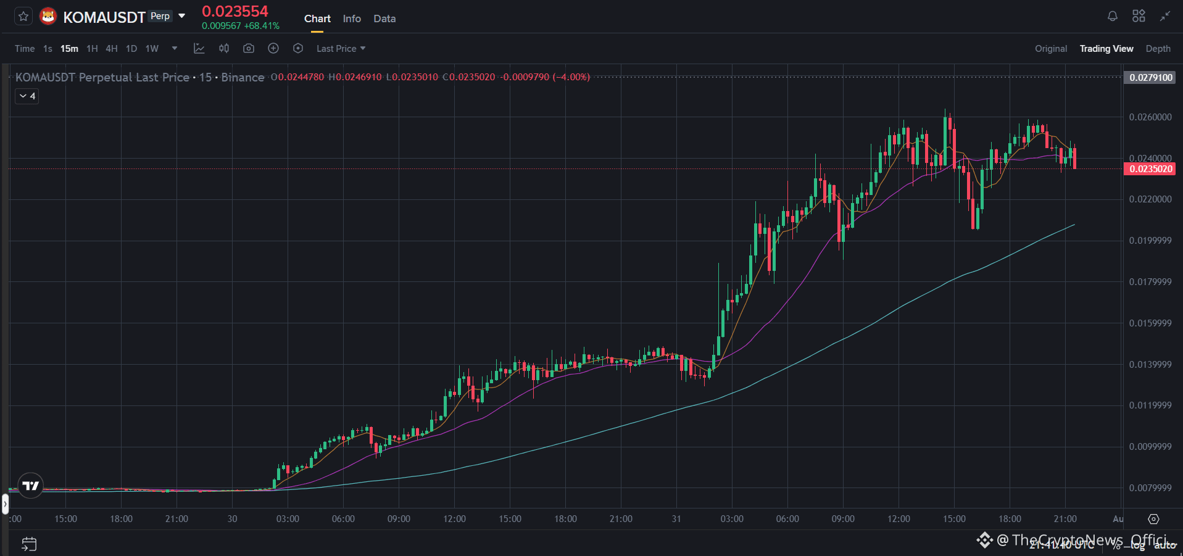The width and height of the screenshot is (1183, 556).
Task: Click the 0.0159999 price axis label
Action: (1150, 323)
